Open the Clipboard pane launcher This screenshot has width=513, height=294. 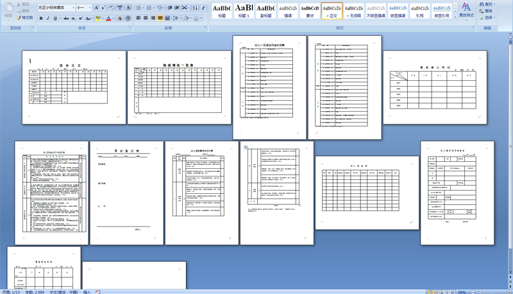click(33, 28)
